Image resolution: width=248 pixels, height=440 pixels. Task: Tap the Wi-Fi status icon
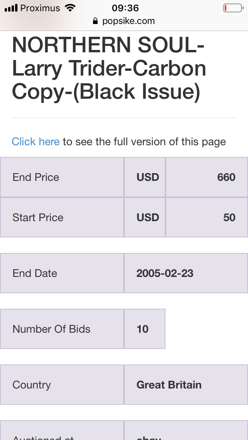pyautogui.click(x=70, y=8)
